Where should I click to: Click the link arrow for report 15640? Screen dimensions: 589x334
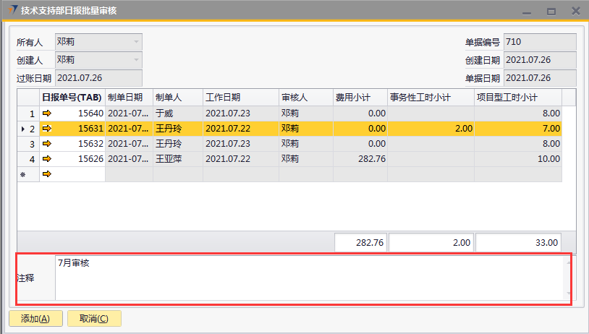[47, 114]
